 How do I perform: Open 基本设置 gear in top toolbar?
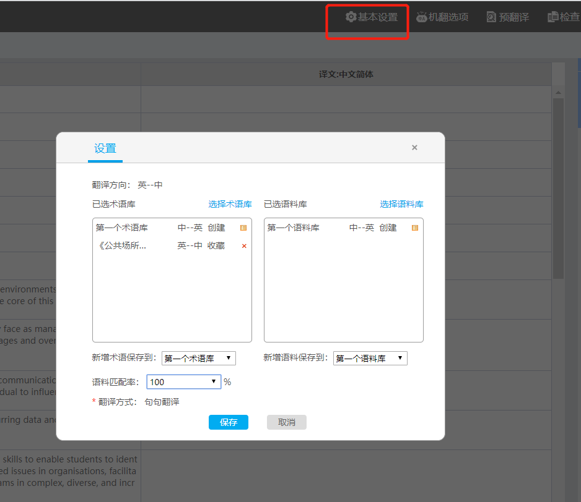[x=372, y=17]
